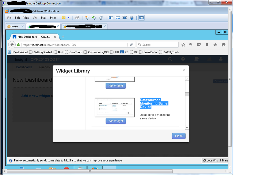This screenshot has height=175, width=265.
Task: Open the Most Visited bookmarks folder
Action: [18, 52]
